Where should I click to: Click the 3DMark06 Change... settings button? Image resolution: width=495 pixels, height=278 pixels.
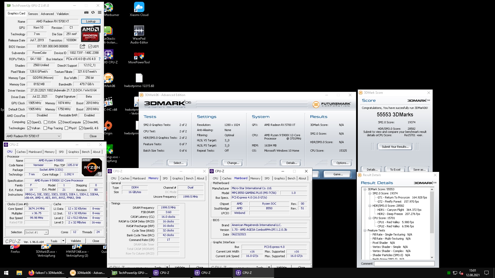tap(233, 163)
